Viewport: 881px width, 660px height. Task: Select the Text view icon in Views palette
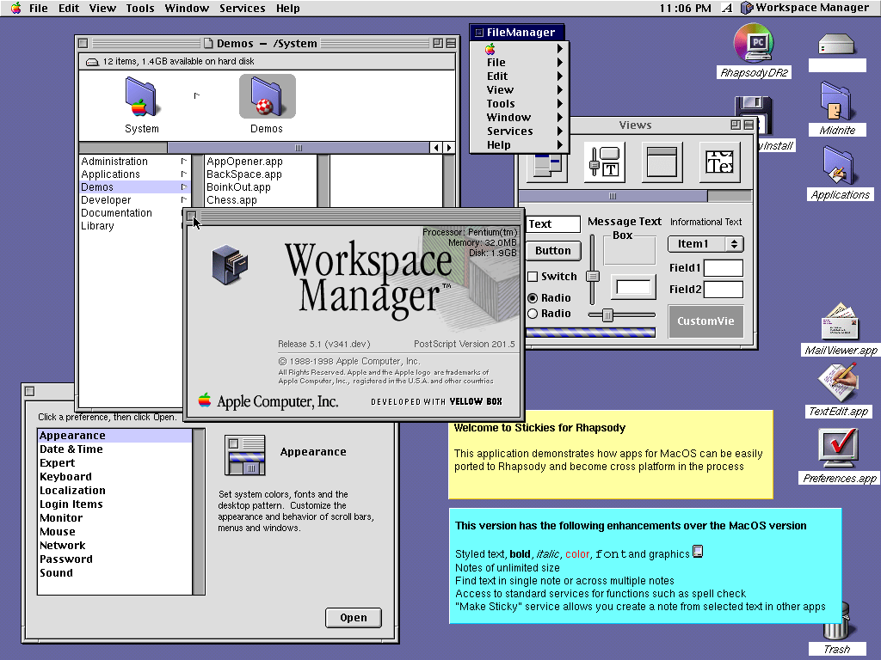pos(720,162)
